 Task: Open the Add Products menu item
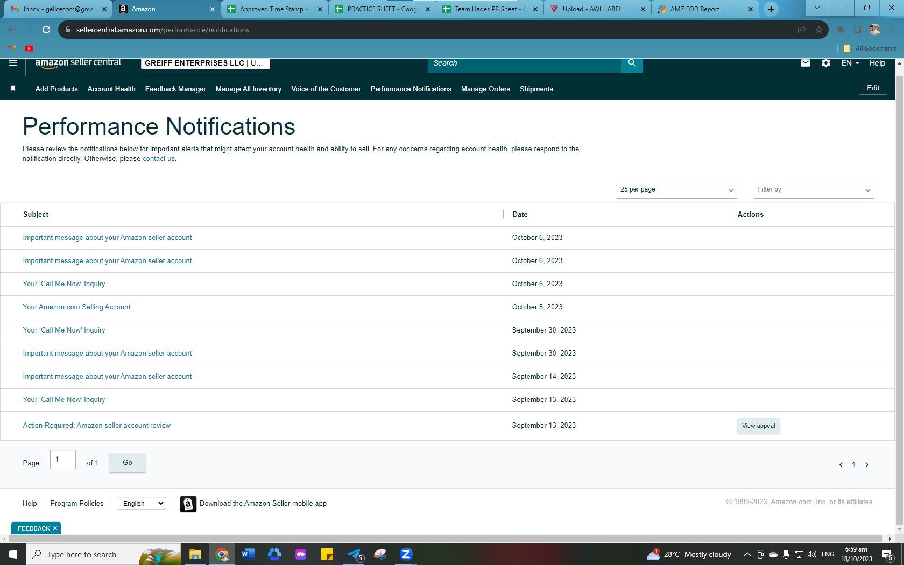click(56, 89)
